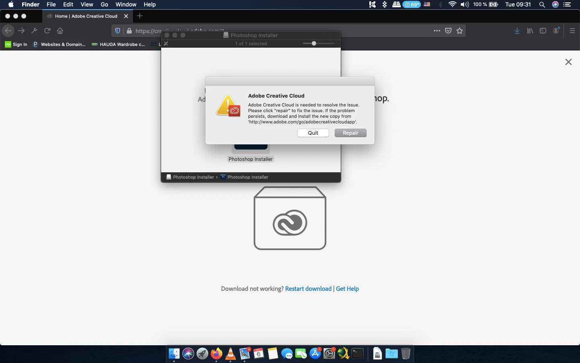The image size is (580, 363).
Task: Go to the Firefox home page
Action: click(60, 31)
